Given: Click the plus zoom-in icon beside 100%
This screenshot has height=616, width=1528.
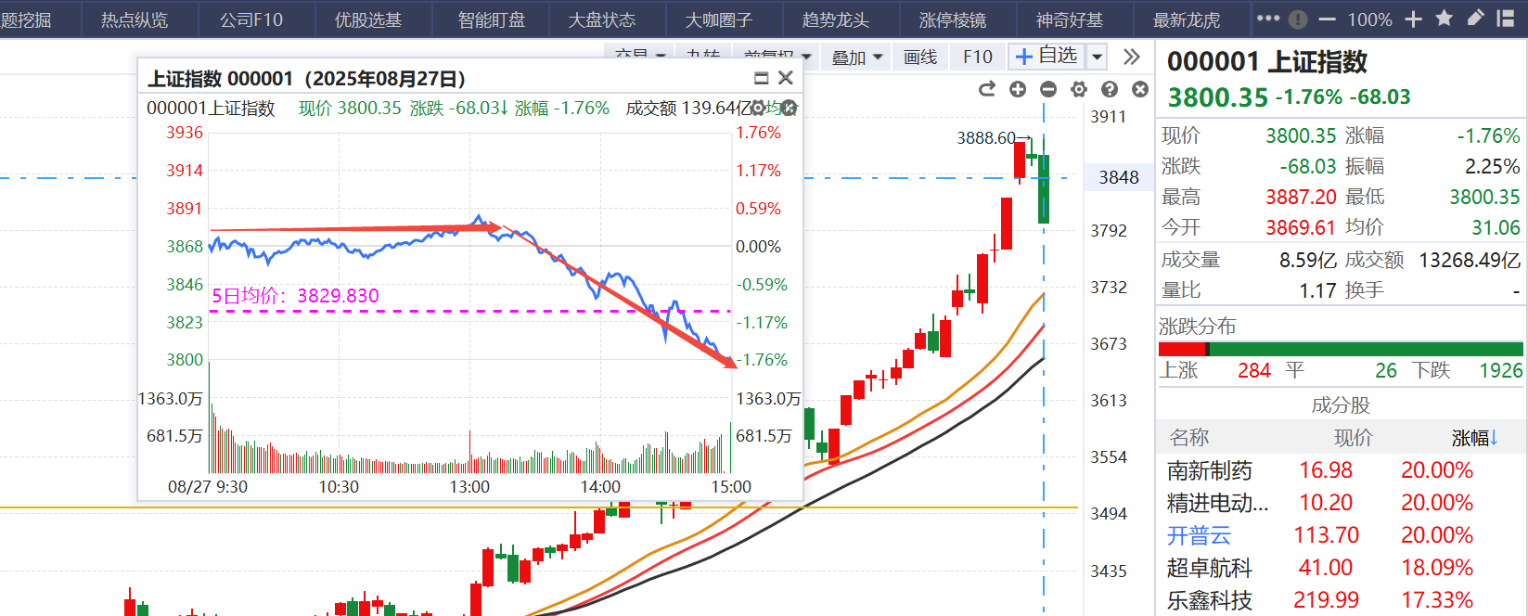Looking at the screenshot, I should coord(1413,19).
